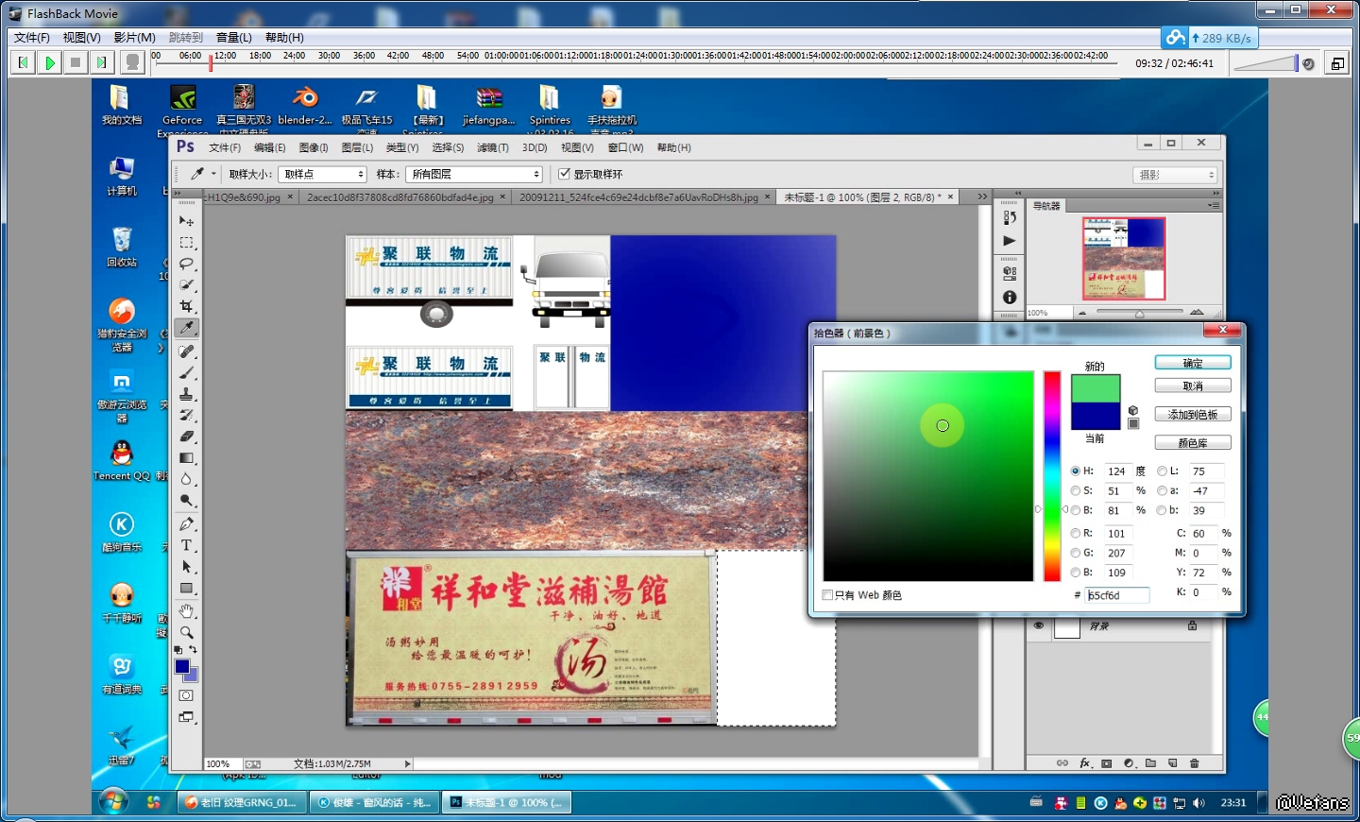
Task: Select the Crop tool in Photoshop toolbar
Action: pos(186,306)
